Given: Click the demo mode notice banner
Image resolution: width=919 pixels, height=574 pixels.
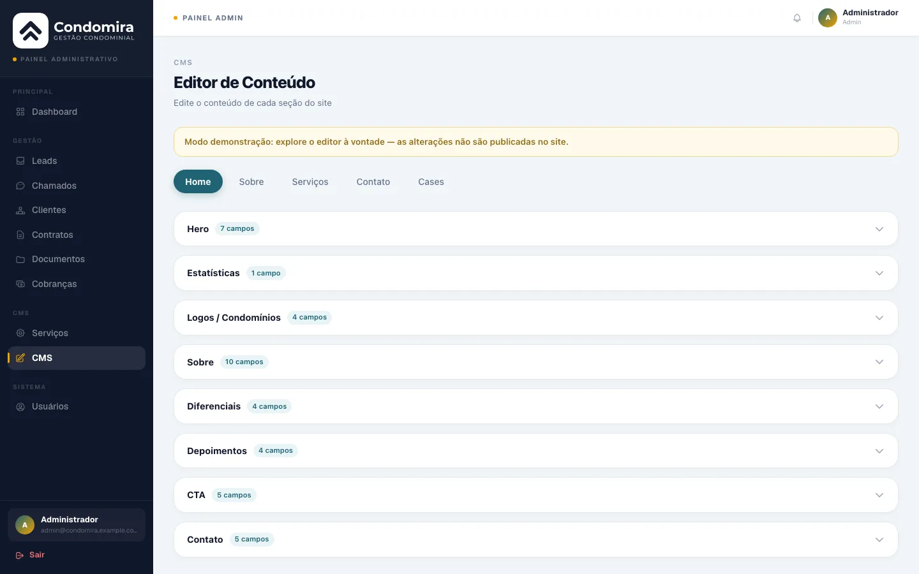Looking at the screenshot, I should click(536, 142).
